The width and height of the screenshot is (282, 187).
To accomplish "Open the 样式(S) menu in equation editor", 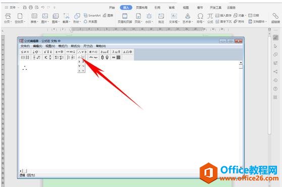I will [75, 46].
